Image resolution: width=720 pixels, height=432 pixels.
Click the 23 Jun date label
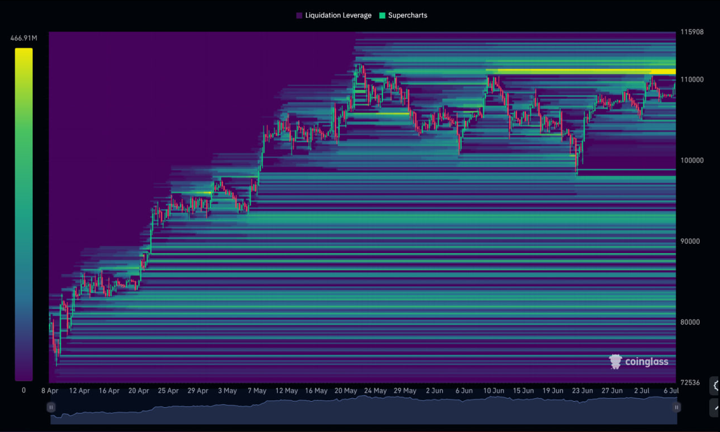tap(582, 390)
